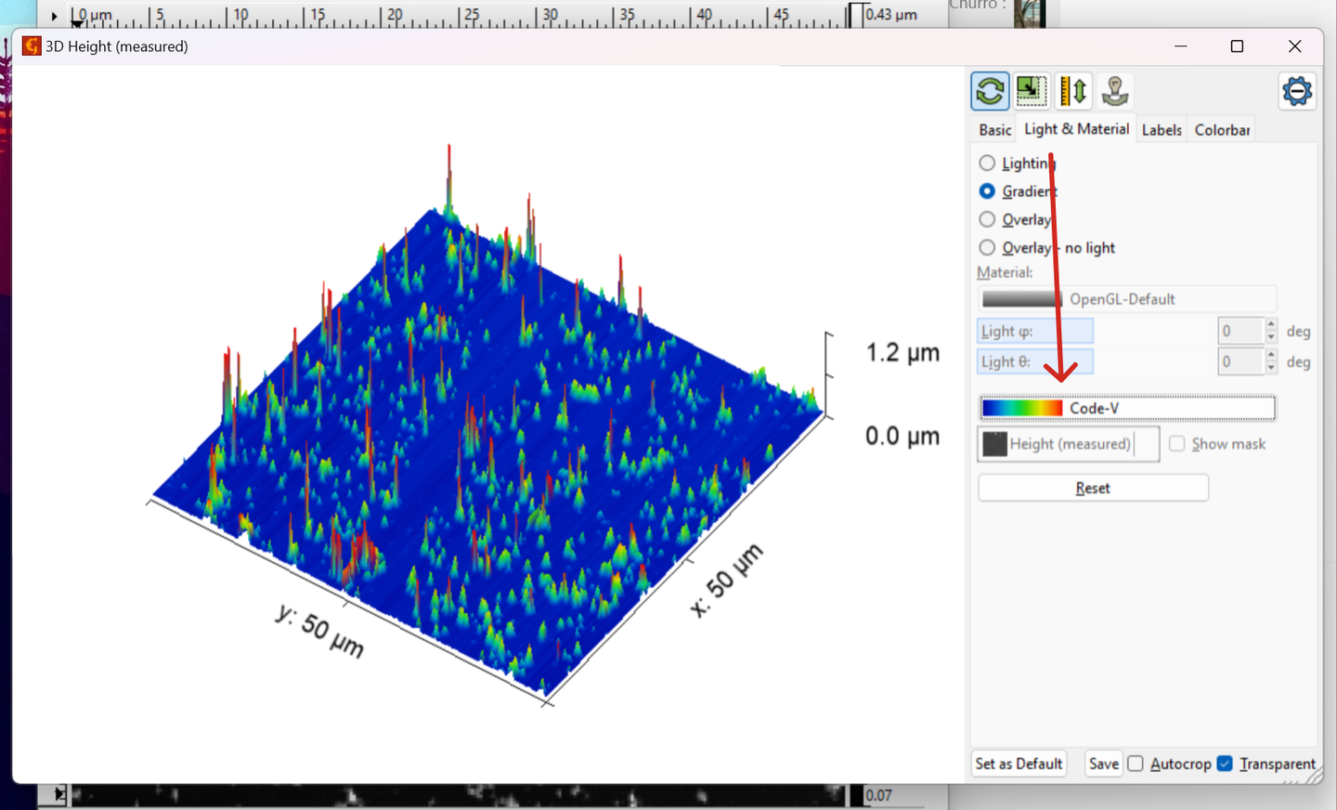
Task: Maximize the 3D Height window
Action: [x=1237, y=46]
